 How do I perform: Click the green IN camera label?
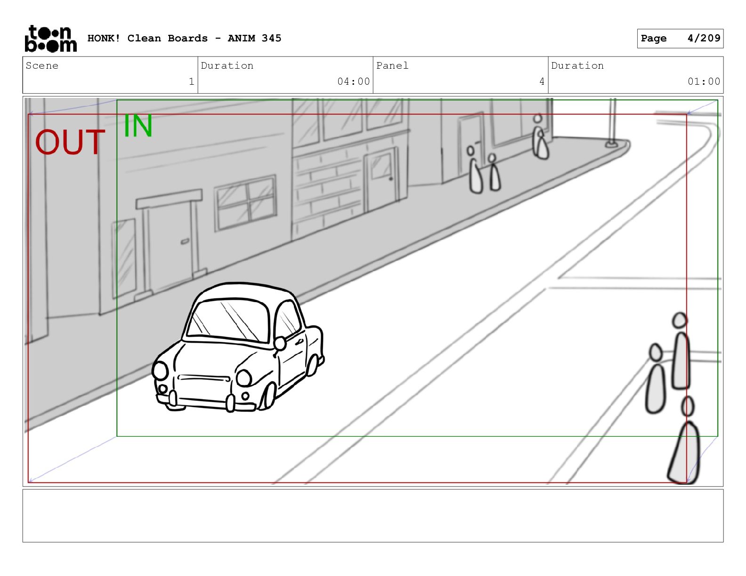[138, 126]
